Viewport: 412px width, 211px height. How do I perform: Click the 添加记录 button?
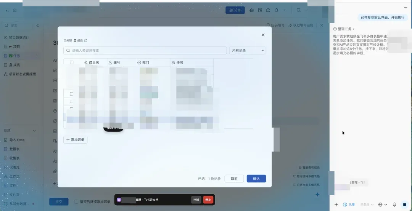point(76,140)
